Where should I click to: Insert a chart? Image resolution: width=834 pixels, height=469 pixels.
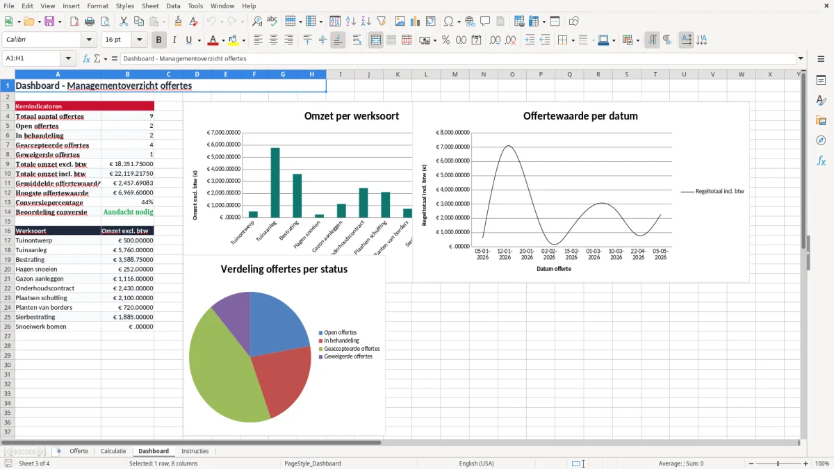(x=416, y=22)
